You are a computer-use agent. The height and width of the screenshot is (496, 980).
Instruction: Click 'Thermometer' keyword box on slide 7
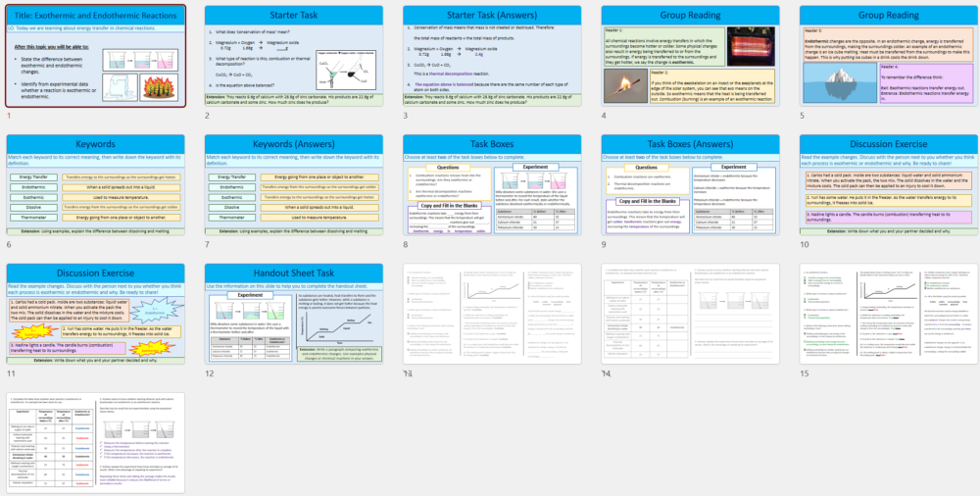pyautogui.click(x=232, y=217)
